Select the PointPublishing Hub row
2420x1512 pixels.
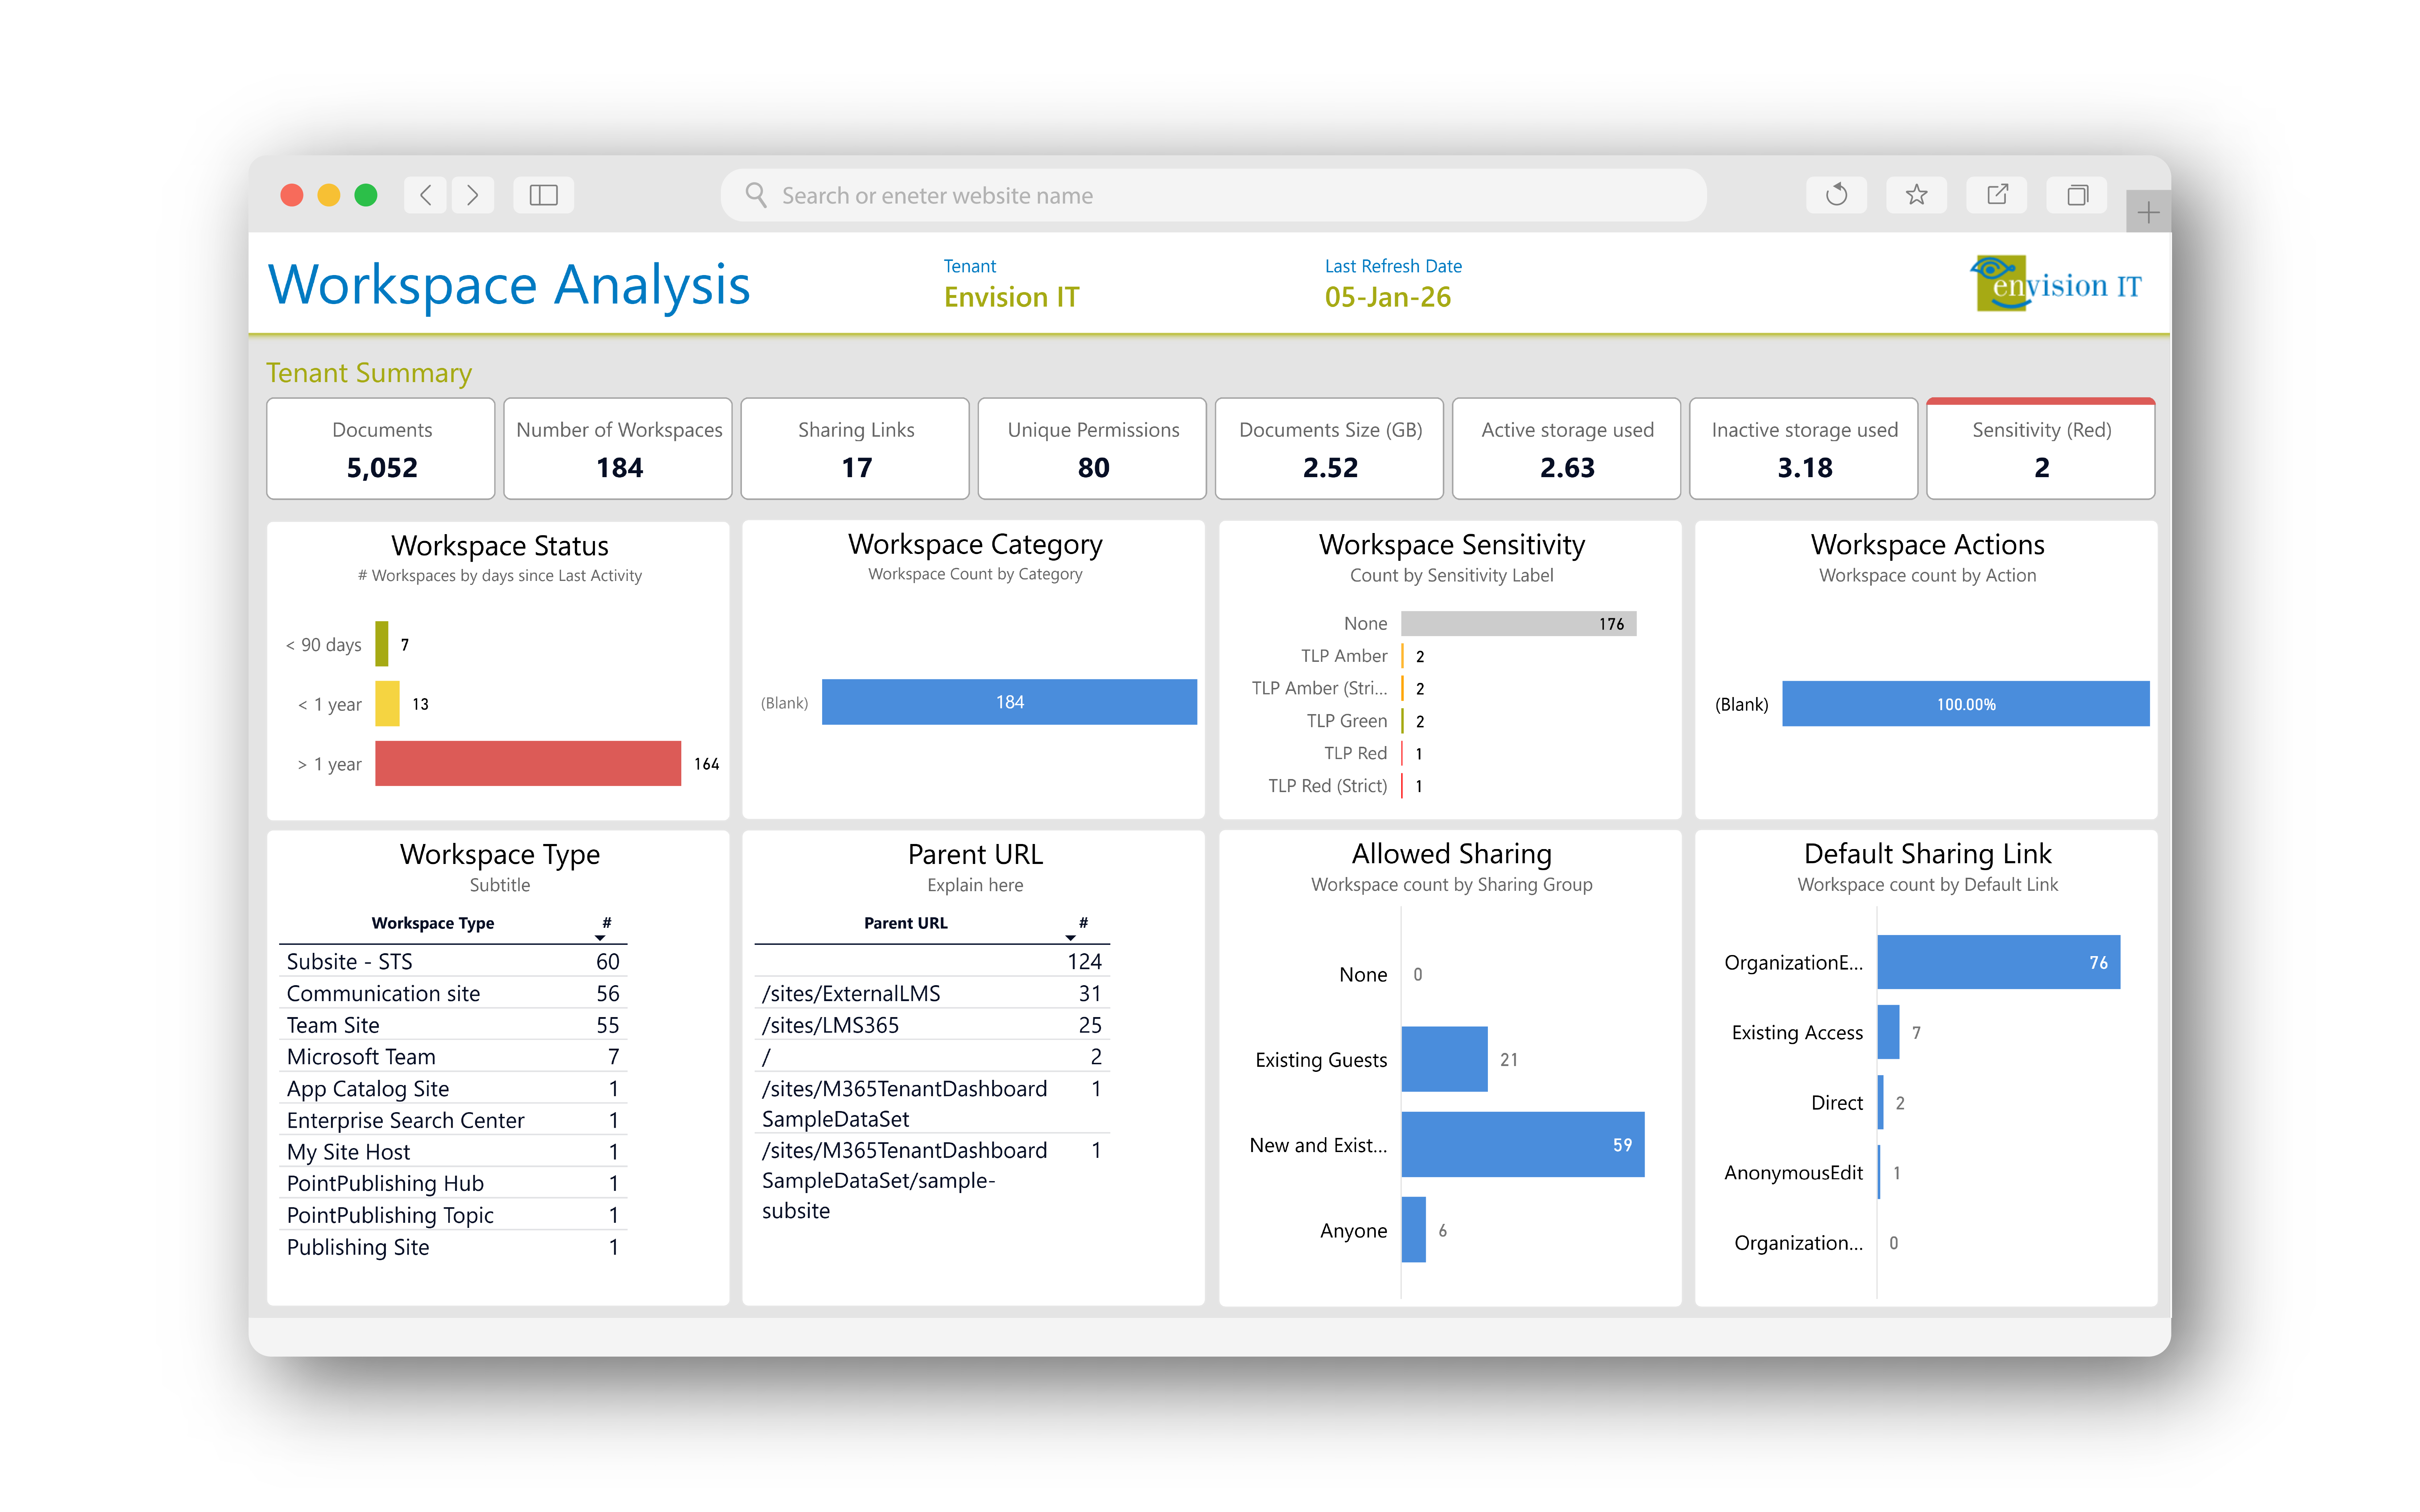(453, 1183)
